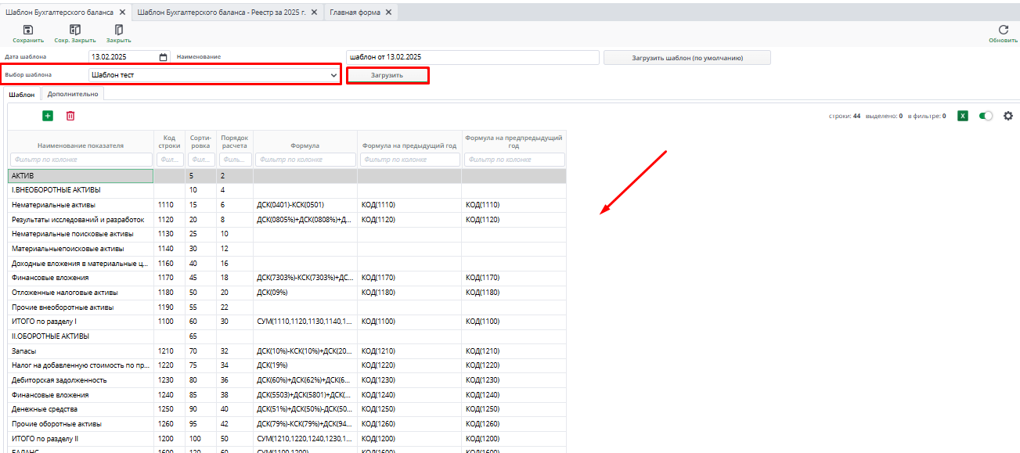Open the Главная форма tab
1020x453 pixels.
click(356, 13)
